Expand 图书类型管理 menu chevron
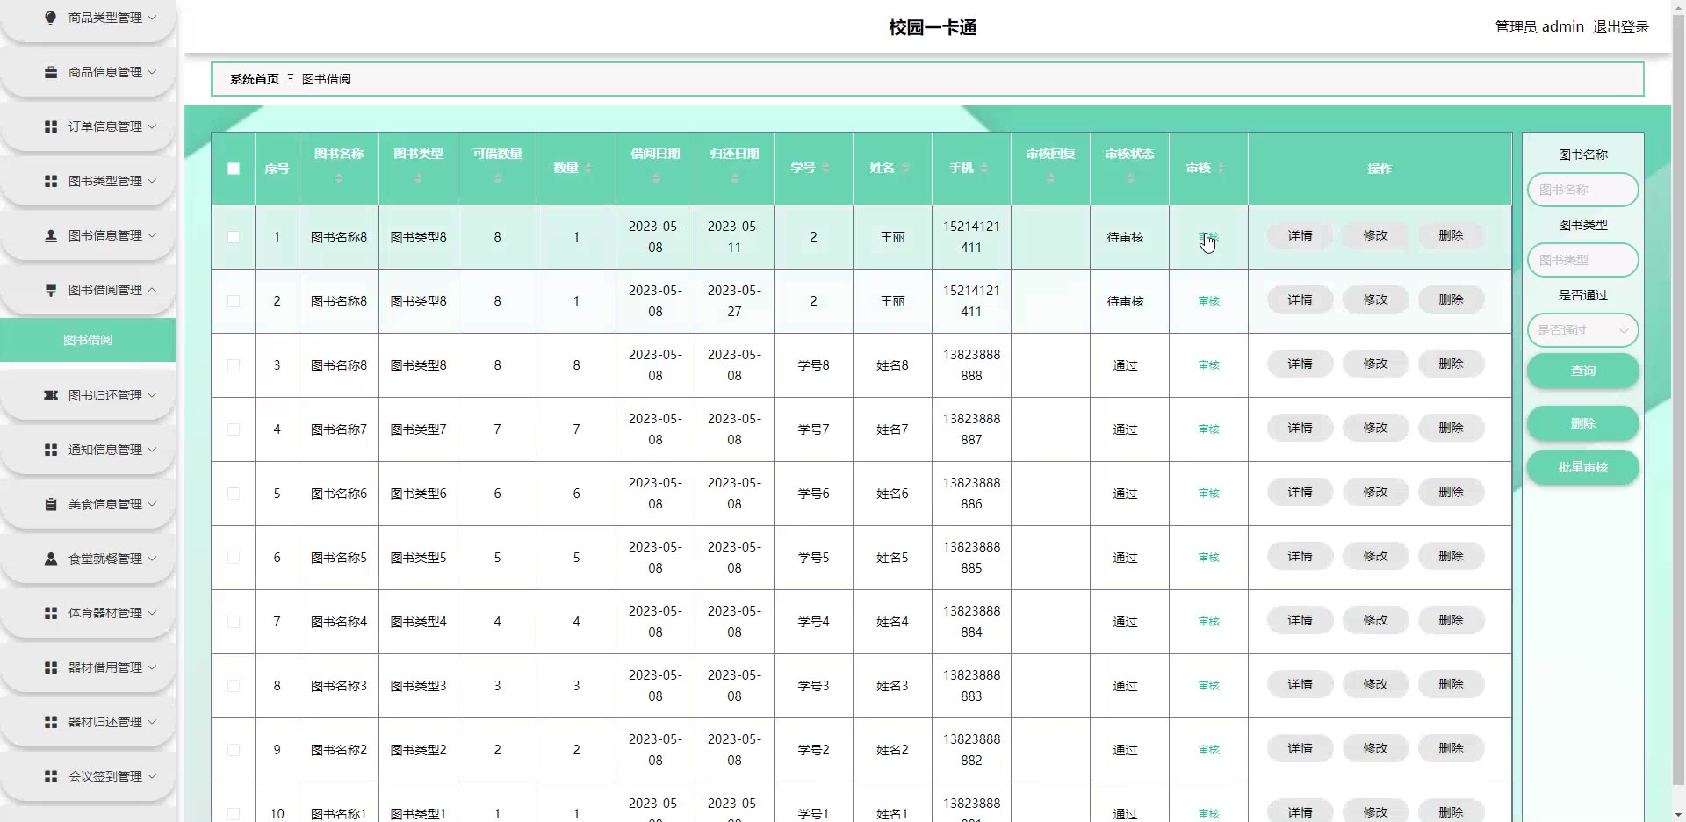This screenshot has width=1686, height=822. coord(152,181)
